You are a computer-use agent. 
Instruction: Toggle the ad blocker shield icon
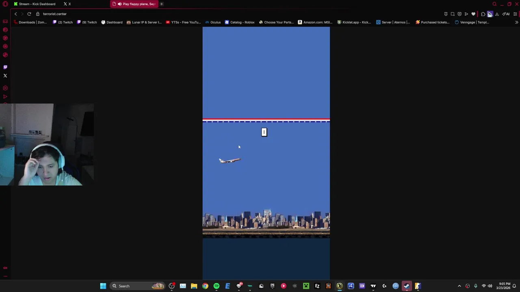tap(459, 14)
